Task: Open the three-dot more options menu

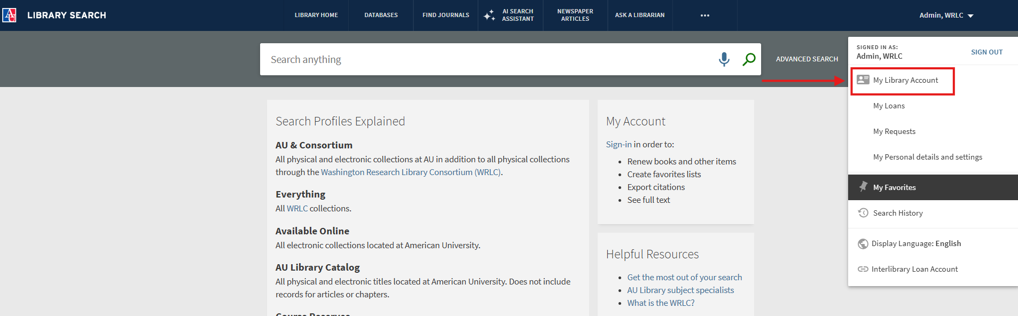Action: click(704, 15)
